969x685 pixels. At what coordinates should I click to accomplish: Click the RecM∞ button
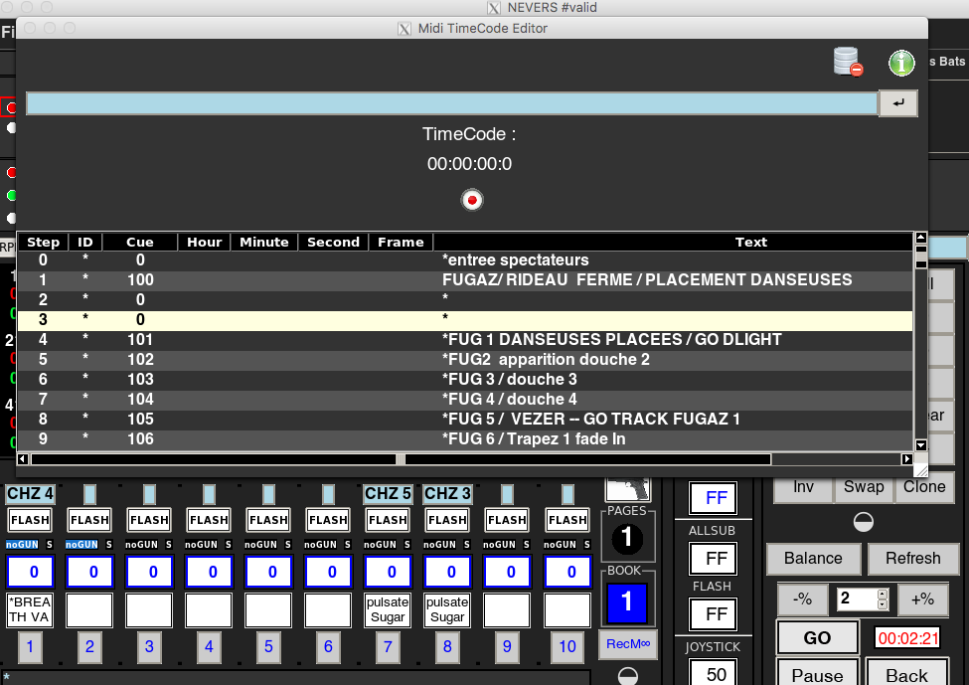627,644
